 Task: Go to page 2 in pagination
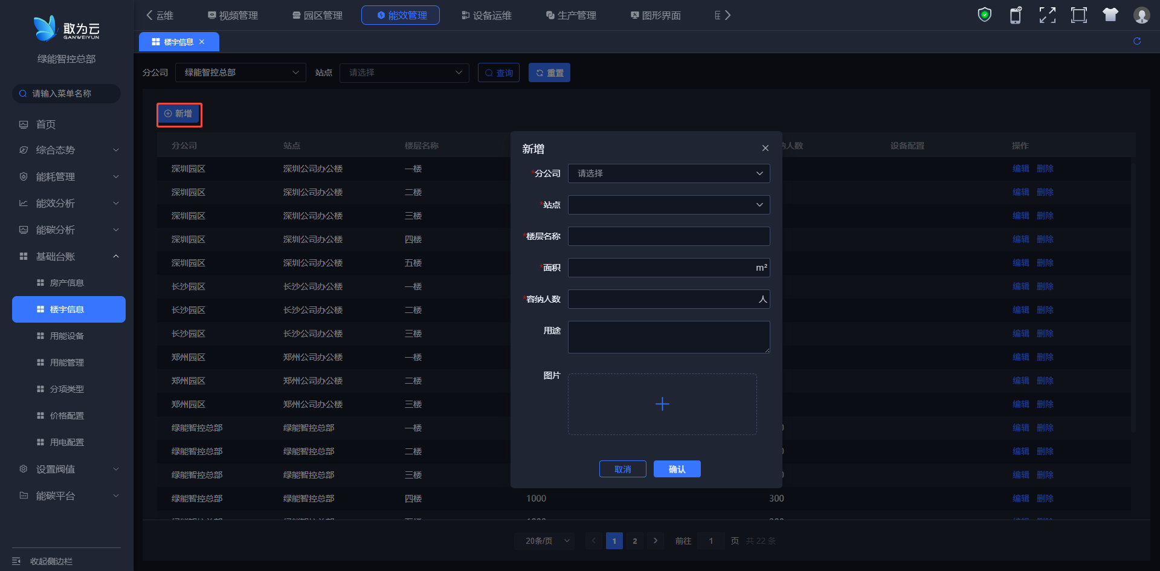[634, 541]
